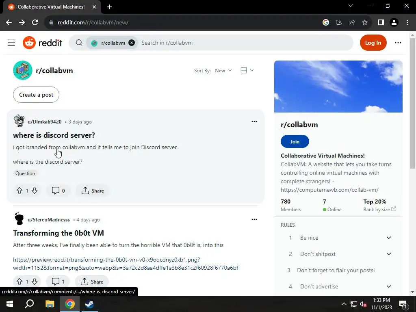Open options for the discord server post
The image size is (416, 312).
(254, 121)
